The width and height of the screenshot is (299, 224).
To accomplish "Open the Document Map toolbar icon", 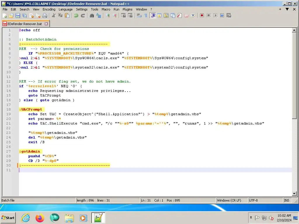I will 166,16.
